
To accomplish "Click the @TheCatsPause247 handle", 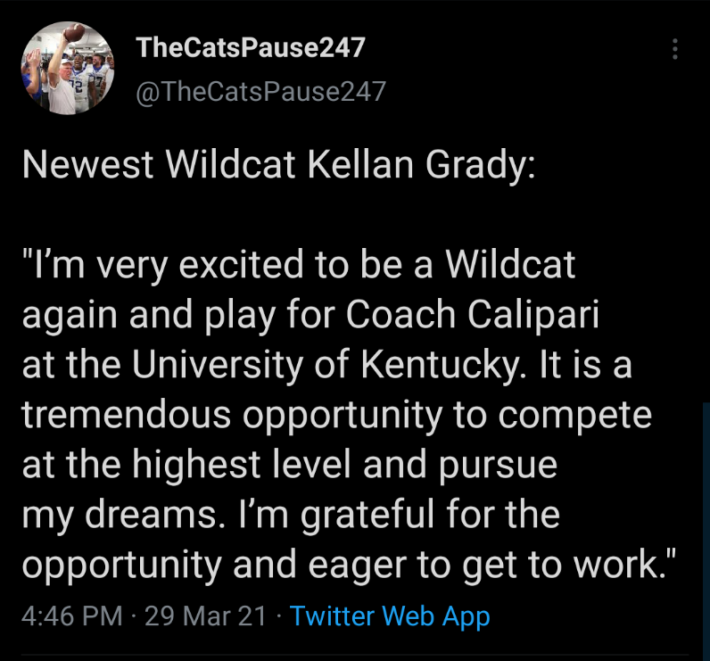I will pos(260,90).
